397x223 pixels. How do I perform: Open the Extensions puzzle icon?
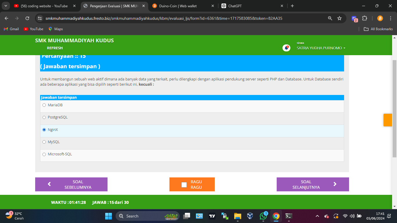coord(365,18)
